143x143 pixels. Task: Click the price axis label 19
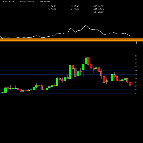(x=136, y=86)
